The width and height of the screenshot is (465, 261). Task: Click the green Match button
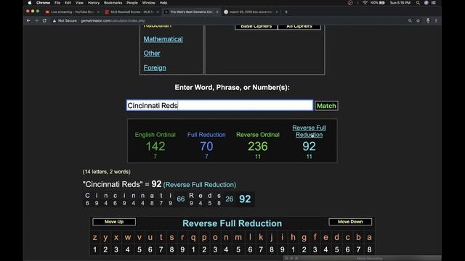[x=326, y=106]
